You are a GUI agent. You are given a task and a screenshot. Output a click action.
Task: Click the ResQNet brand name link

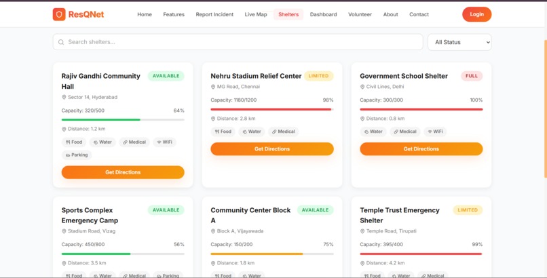coord(86,15)
